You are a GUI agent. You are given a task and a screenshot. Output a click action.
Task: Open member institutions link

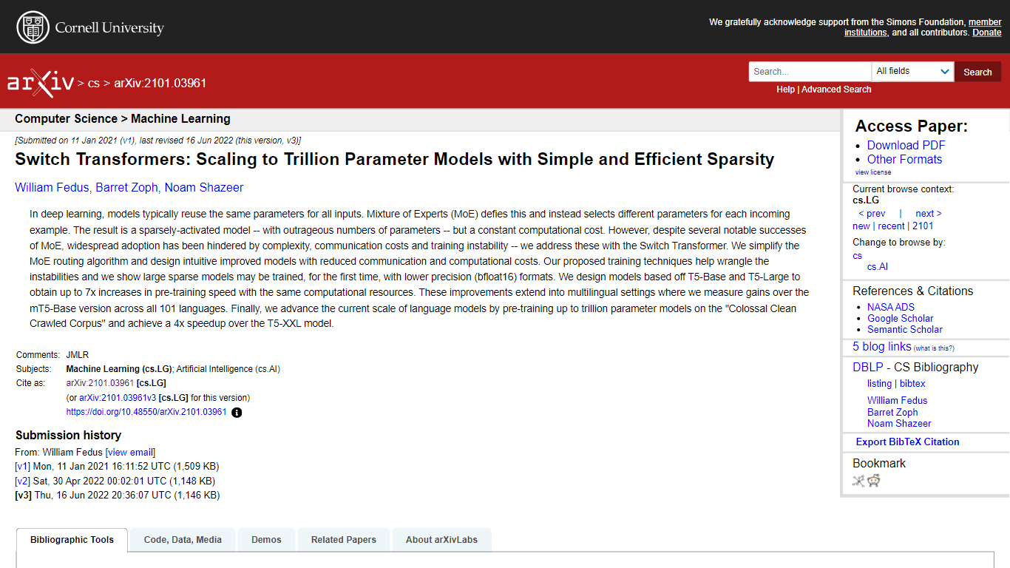923,27
